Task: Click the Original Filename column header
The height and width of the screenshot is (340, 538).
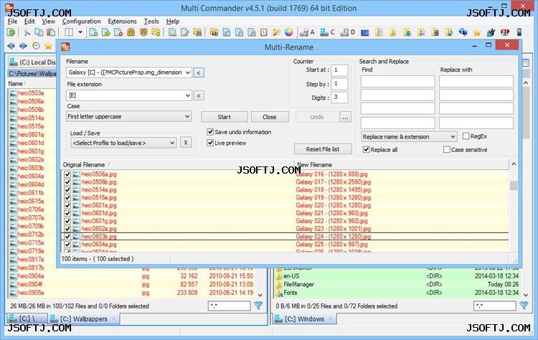Action: point(177,165)
